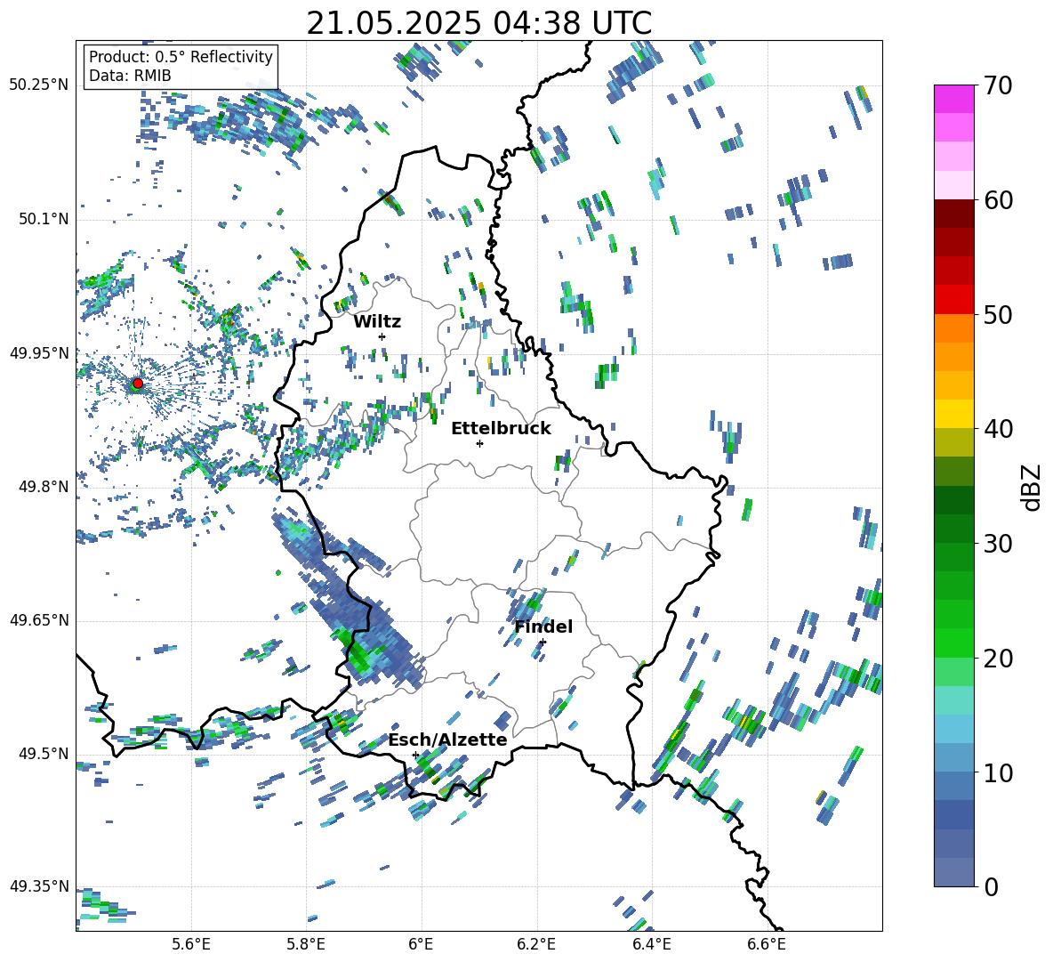Click the 49.95°N latitude label
The width and height of the screenshot is (1053, 962).
pos(39,352)
